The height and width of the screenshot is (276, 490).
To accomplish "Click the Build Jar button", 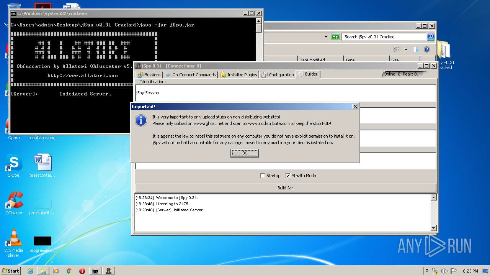I will tap(285, 188).
